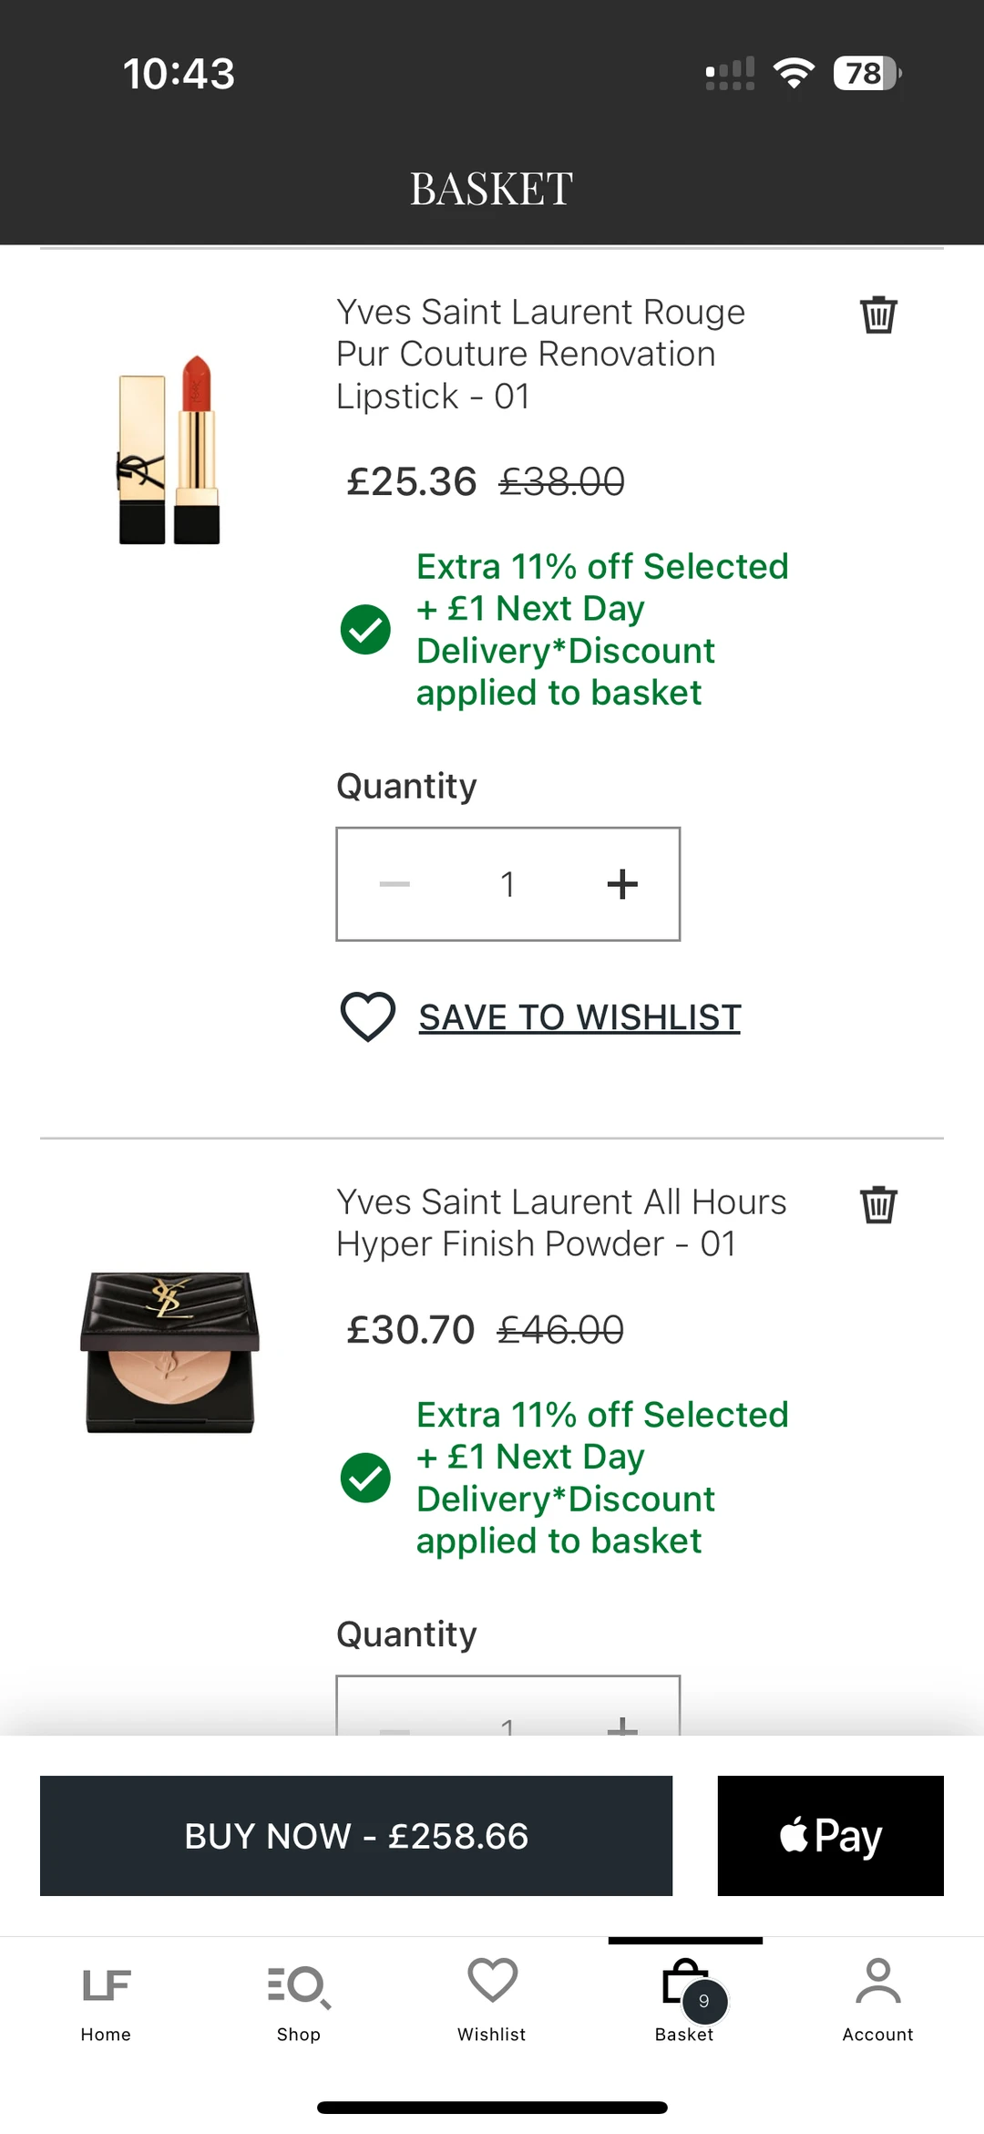Click the Save to Wishlist link
Image resolution: width=984 pixels, height=2134 pixels.
579,1017
